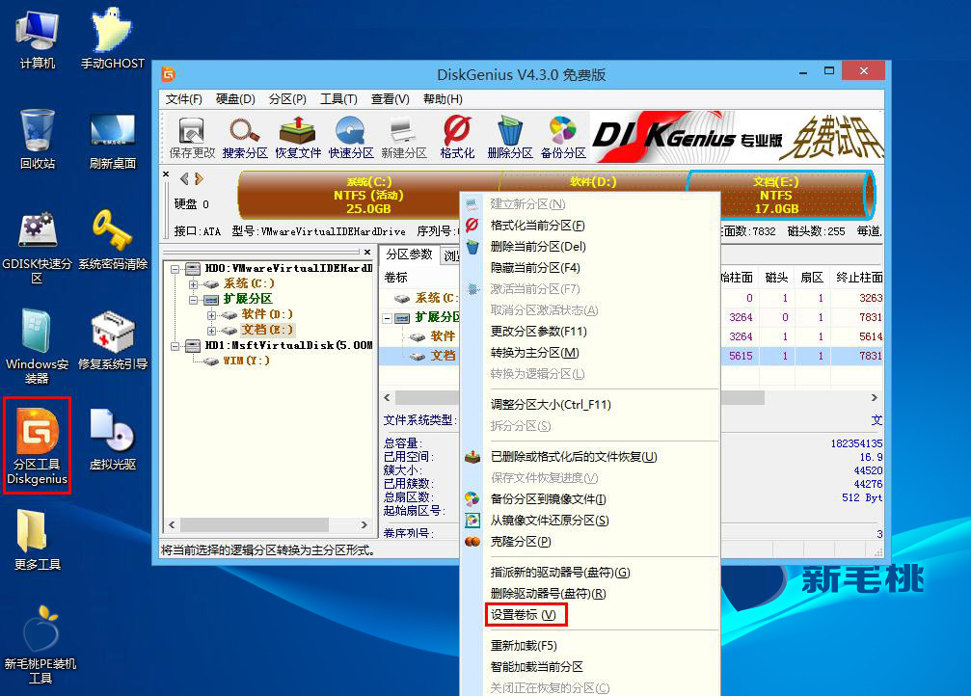Viewport: 971px width, 696px height.
Task: Collapse 扩展分区 tree node
Action: click(x=193, y=300)
